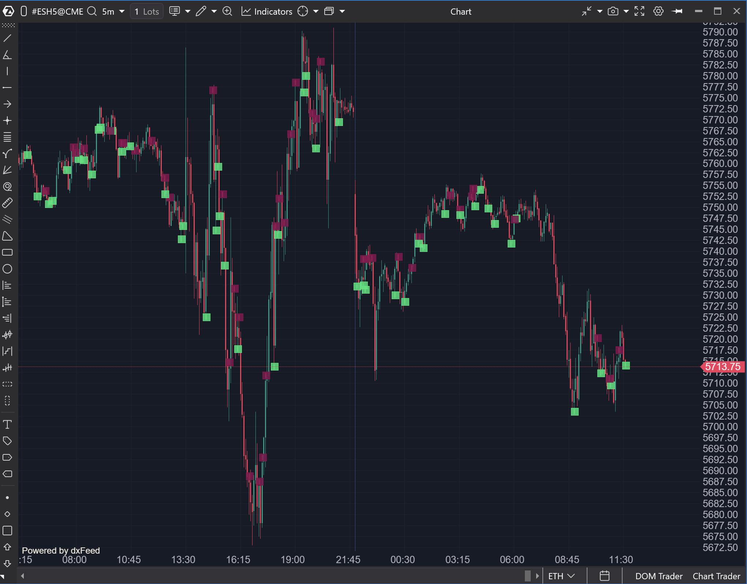The width and height of the screenshot is (747, 584).
Task: Take chart screenshot with camera icon
Action: click(613, 11)
